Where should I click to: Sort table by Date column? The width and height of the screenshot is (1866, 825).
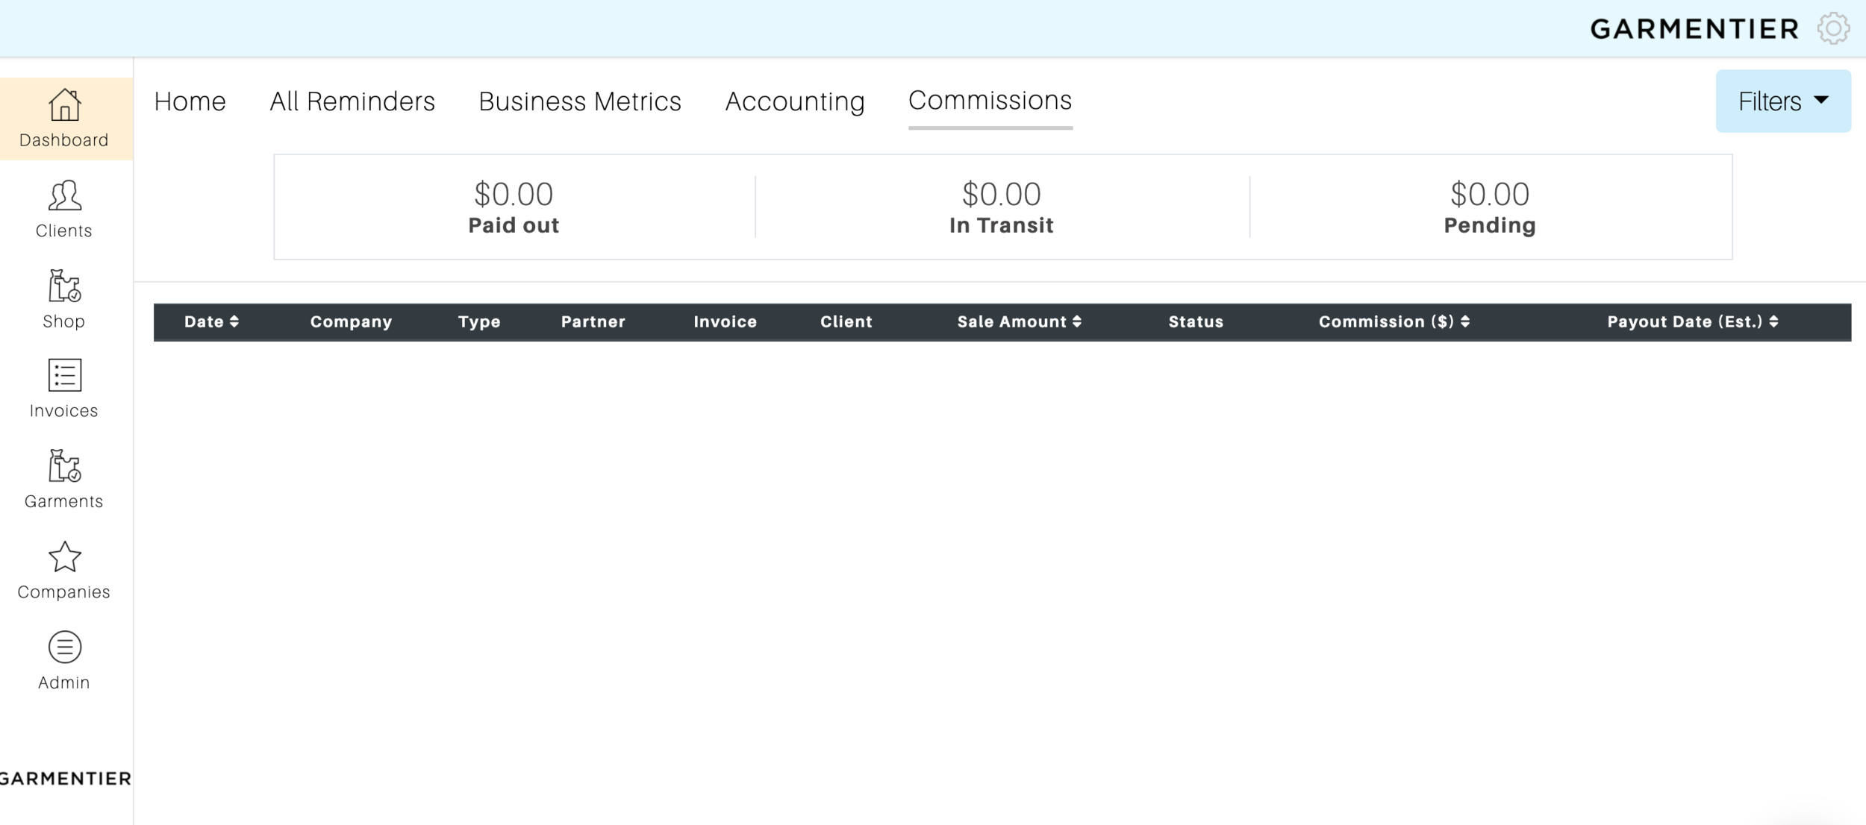pos(211,321)
